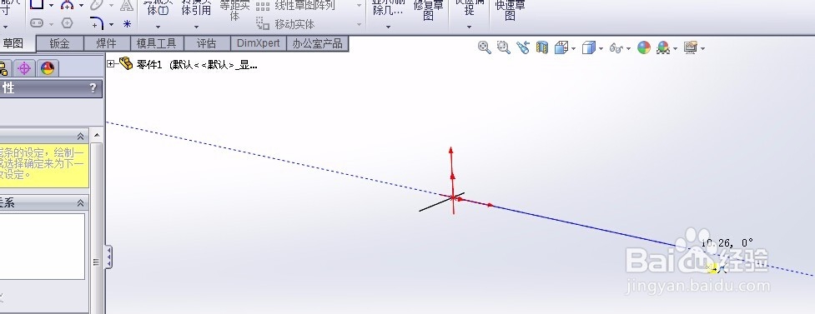Screen dimensions: 815x314
Task: Open the View Settings dropdown arrow
Action: pos(702,49)
